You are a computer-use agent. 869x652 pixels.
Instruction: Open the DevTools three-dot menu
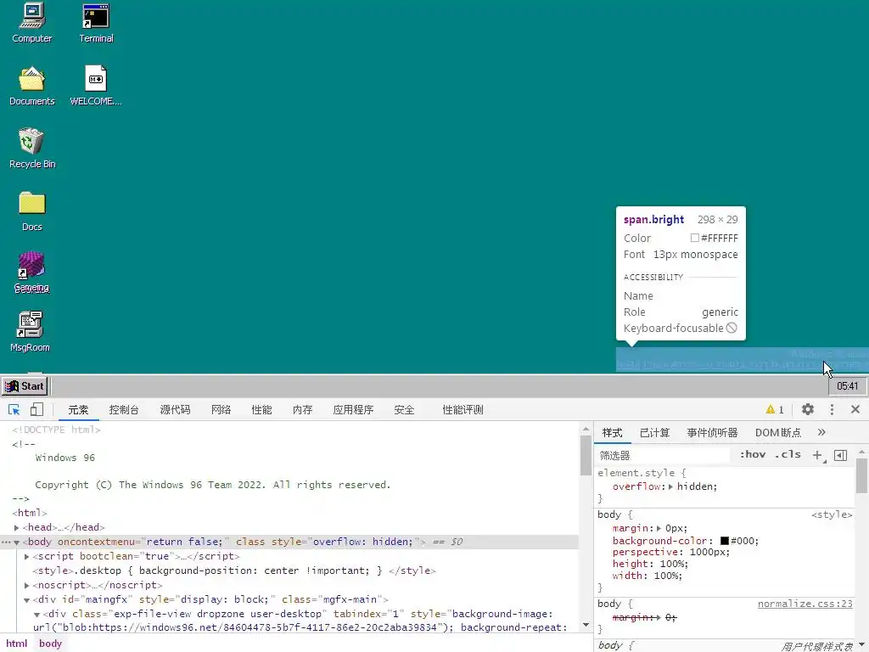pos(832,410)
